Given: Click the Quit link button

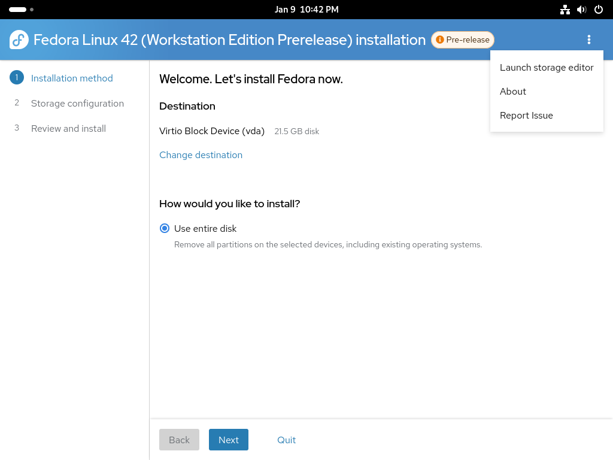Looking at the screenshot, I should tap(286, 440).
